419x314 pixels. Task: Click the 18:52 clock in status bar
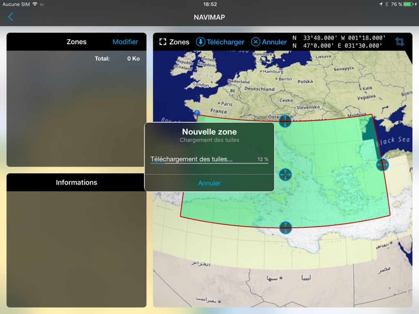(x=210, y=4)
